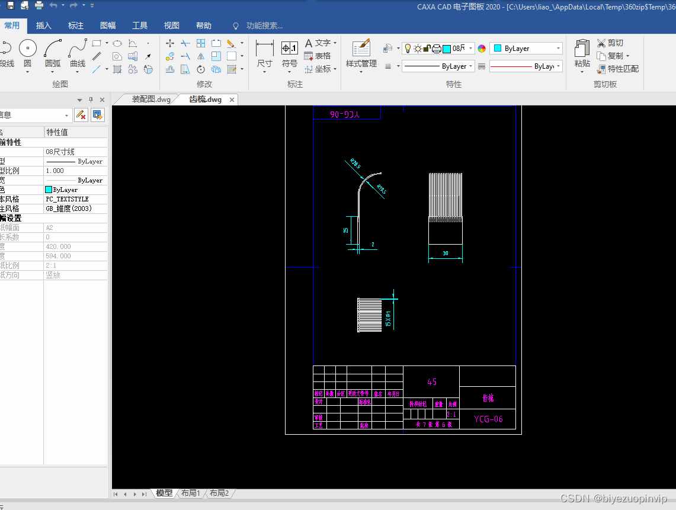Click the Undo arrow in title bar
The image size is (676, 510).
tap(53, 5)
